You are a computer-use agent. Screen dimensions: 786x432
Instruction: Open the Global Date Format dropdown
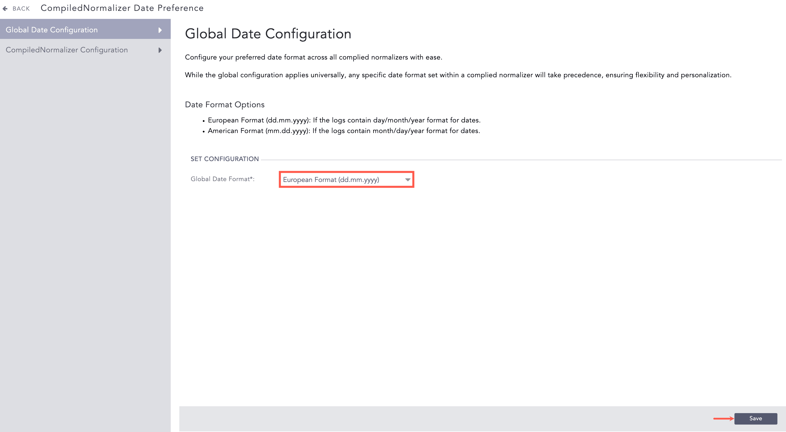(x=346, y=180)
